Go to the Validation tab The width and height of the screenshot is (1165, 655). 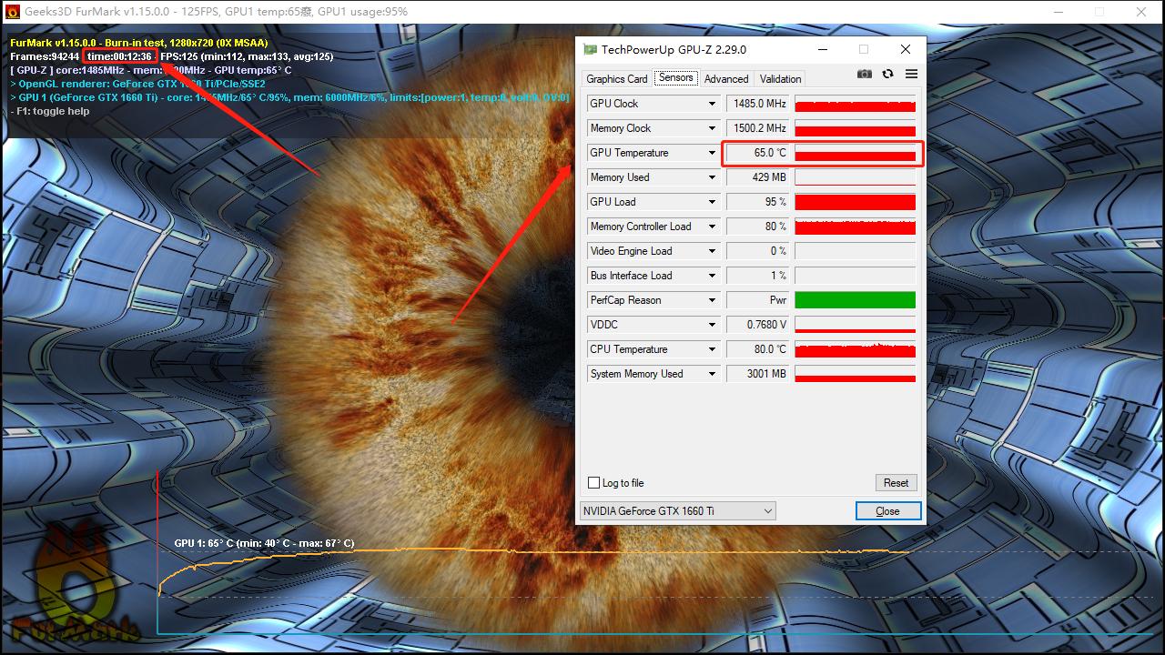click(780, 79)
